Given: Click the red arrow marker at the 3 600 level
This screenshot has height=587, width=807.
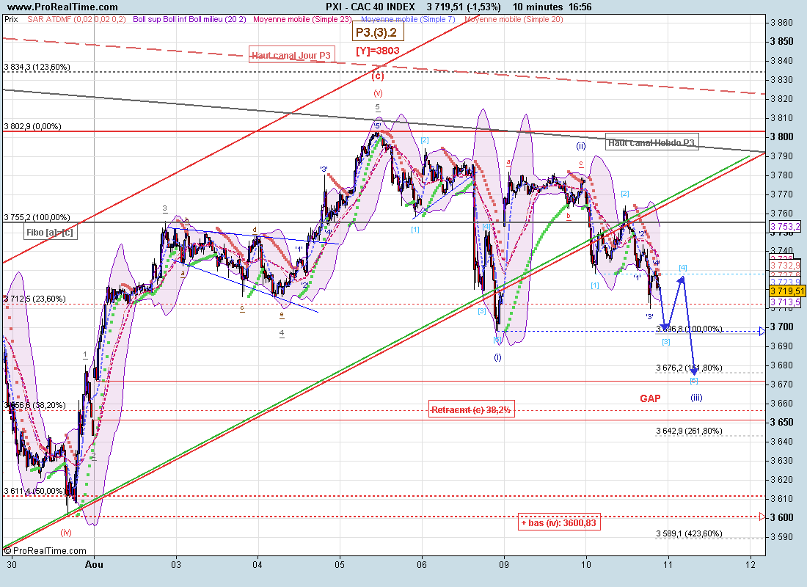Looking at the screenshot, I should (762, 517).
